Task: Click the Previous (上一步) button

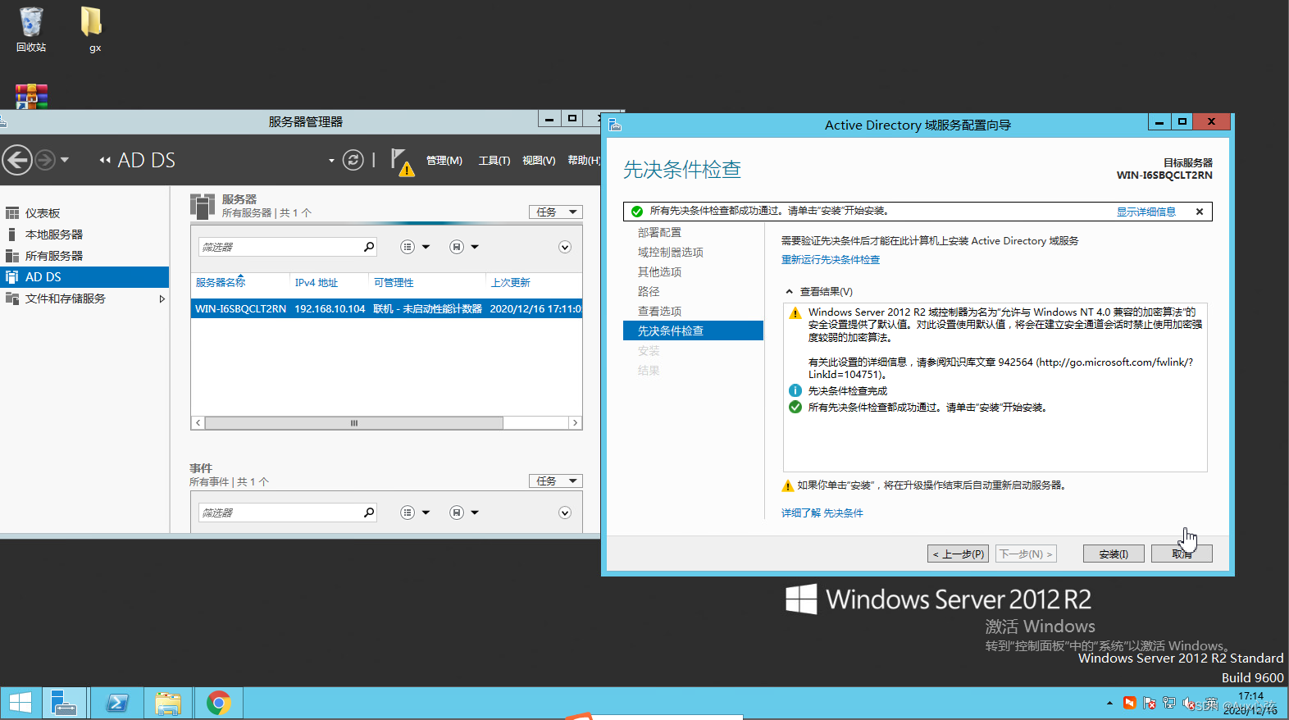Action: point(958,554)
